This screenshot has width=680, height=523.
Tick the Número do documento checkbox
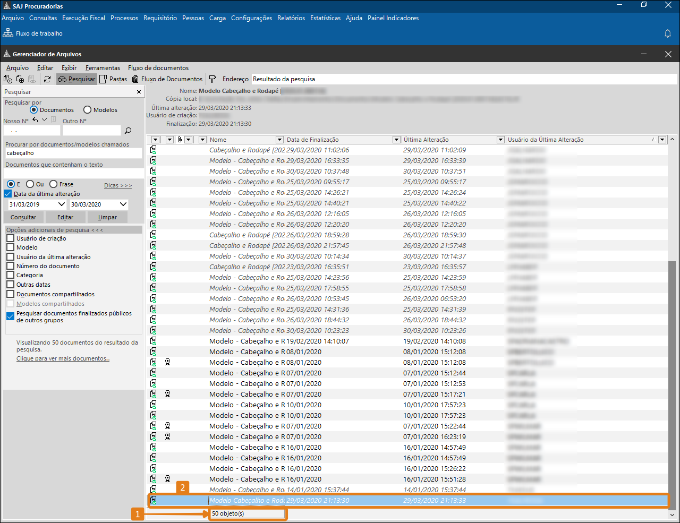[x=10, y=266]
